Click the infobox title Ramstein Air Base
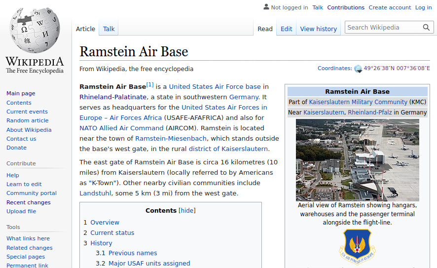This screenshot has height=268, width=437. pos(357,91)
